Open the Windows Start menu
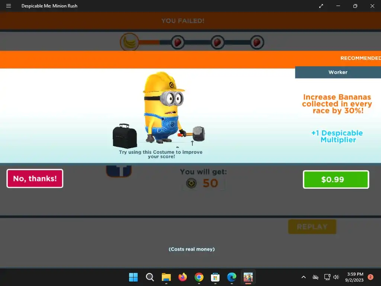Screen dimensions: 381x286 (x=134, y=277)
